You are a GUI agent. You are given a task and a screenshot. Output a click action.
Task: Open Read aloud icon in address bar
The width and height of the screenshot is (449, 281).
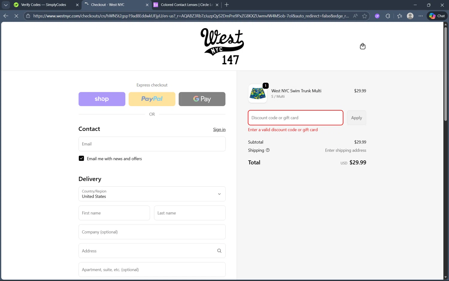355,16
